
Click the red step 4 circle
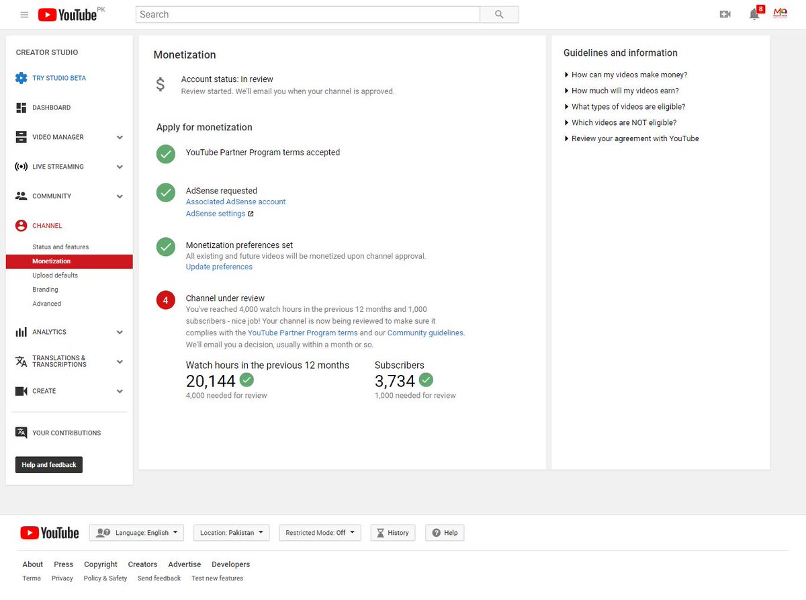(166, 300)
